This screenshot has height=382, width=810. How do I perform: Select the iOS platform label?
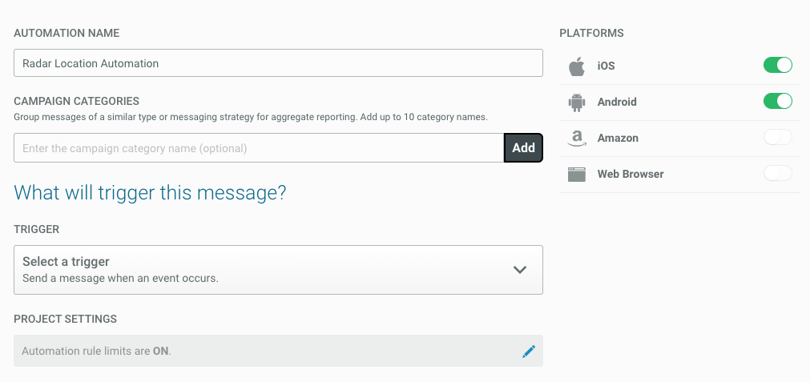click(606, 66)
